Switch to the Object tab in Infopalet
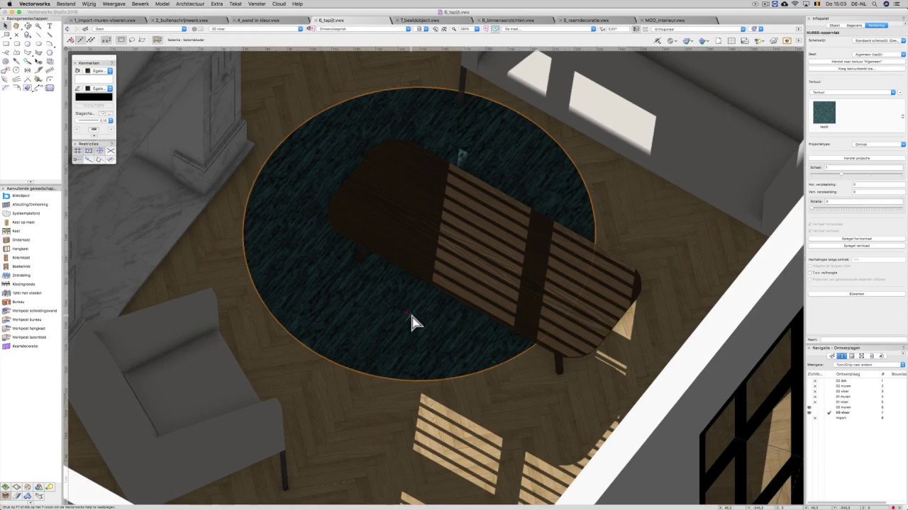This screenshot has width=908, height=510. [834, 25]
